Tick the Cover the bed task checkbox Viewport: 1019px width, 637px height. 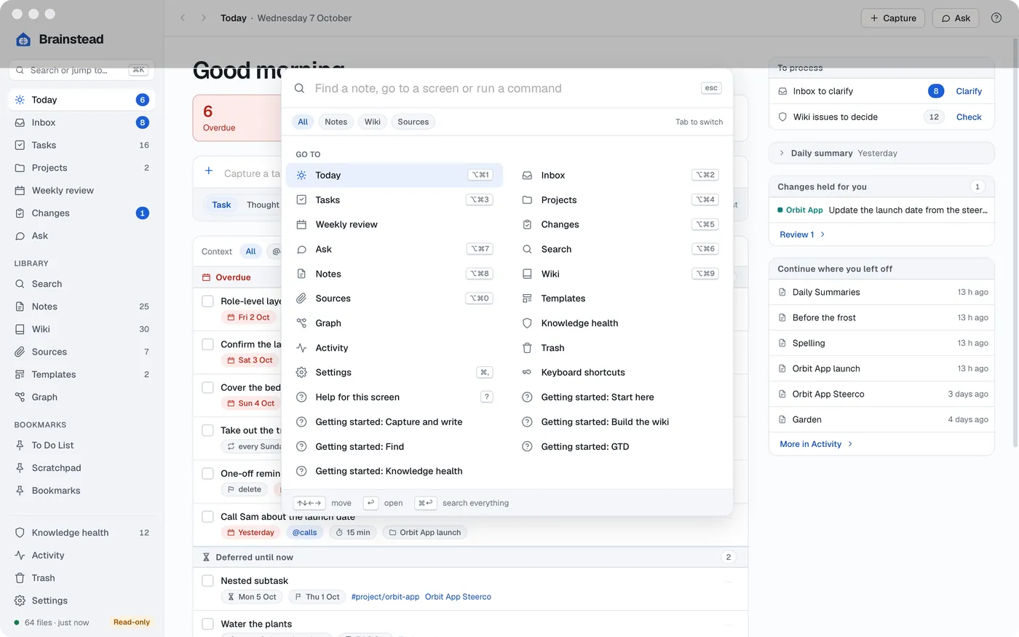[x=207, y=387]
